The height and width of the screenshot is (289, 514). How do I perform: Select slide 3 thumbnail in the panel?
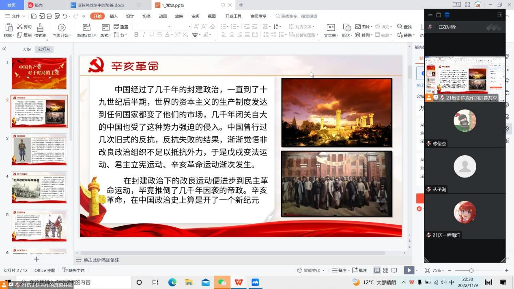(x=39, y=150)
